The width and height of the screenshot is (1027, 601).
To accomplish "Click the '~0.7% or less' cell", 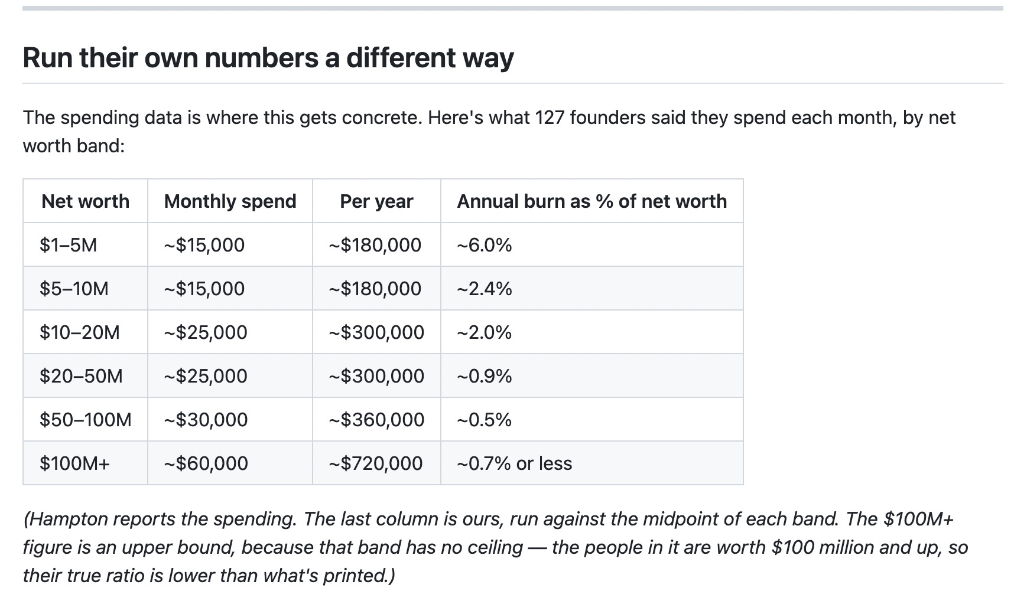I will pos(591,463).
